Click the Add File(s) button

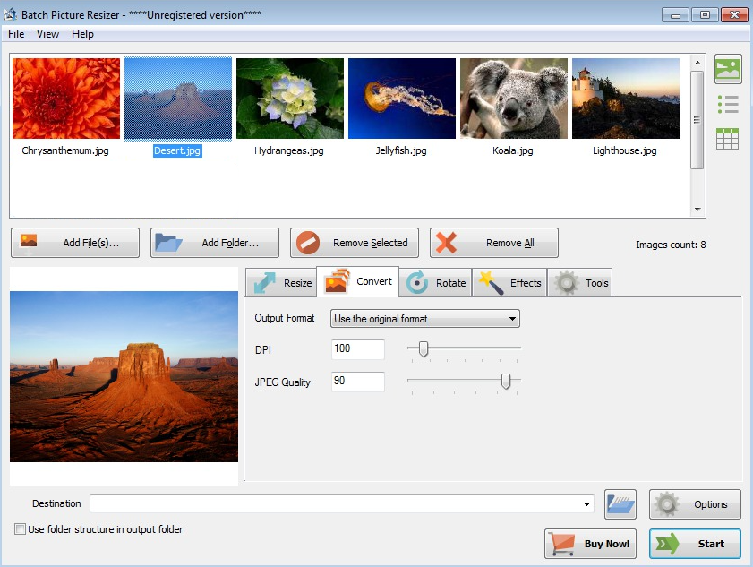75,243
